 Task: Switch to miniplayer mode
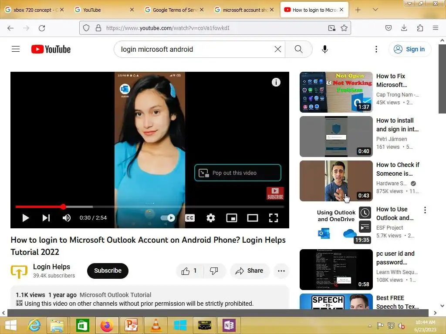click(x=232, y=218)
